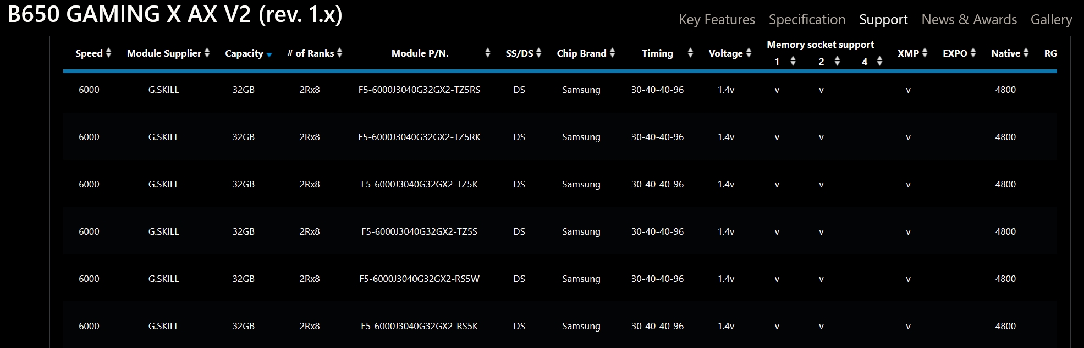Toggle Capacity column sort arrow
The width and height of the screenshot is (1084, 348).
point(269,54)
